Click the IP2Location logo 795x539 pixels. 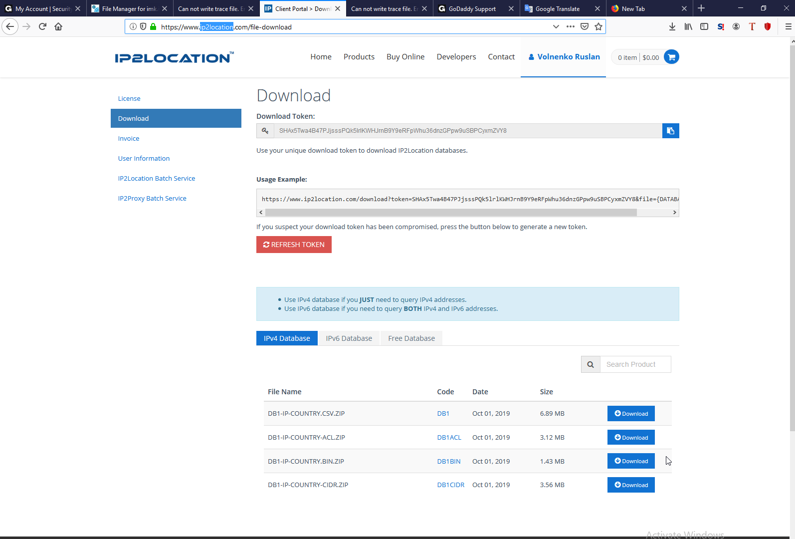tap(174, 57)
